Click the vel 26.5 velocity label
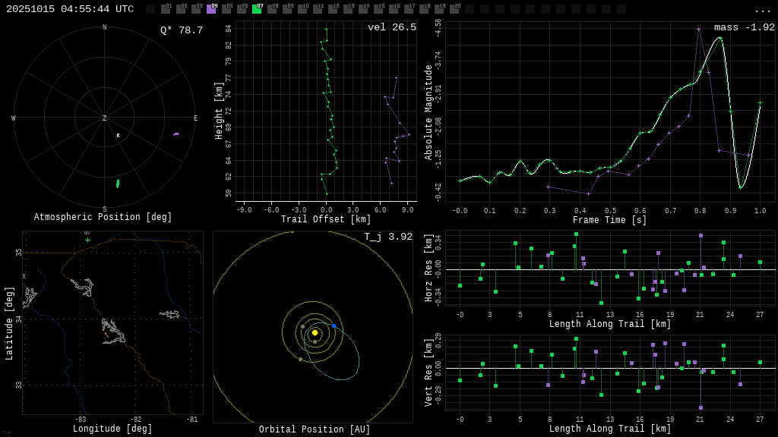Image resolution: width=778 pixels, height=437 pixels. (x=391, y=27)
